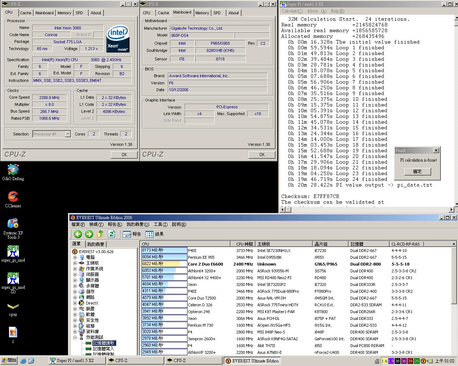458x366 pixels.
Task: Expand the 安全性 security tree node
Action: (75, 320)
